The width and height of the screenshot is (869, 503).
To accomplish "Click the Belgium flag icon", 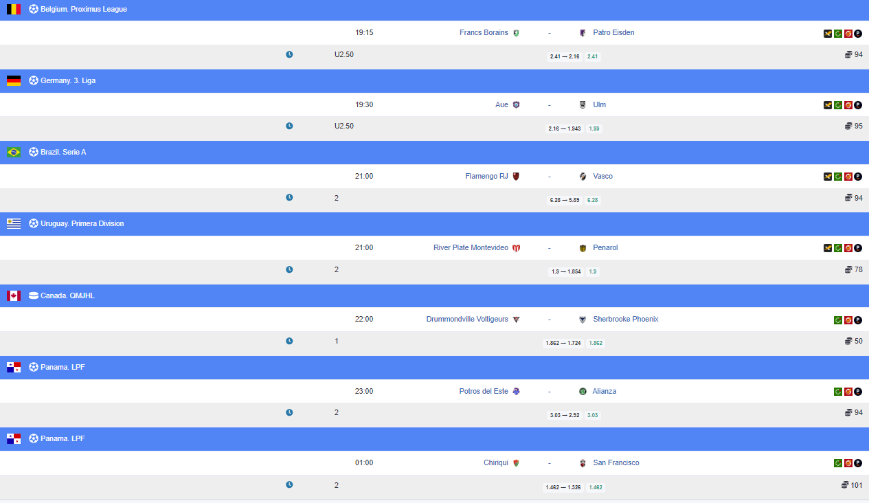I will (14, 10).
